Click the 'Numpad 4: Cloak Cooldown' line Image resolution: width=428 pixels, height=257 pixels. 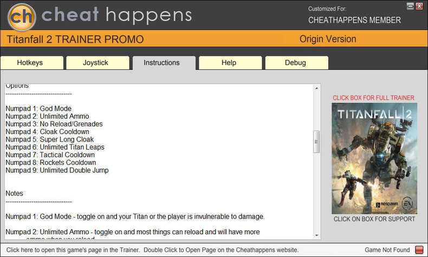coord(47,132)
